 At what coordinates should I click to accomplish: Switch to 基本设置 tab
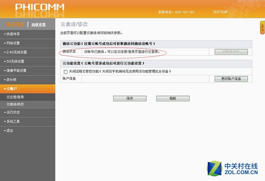pyautogui.click(x=15, y=24)
